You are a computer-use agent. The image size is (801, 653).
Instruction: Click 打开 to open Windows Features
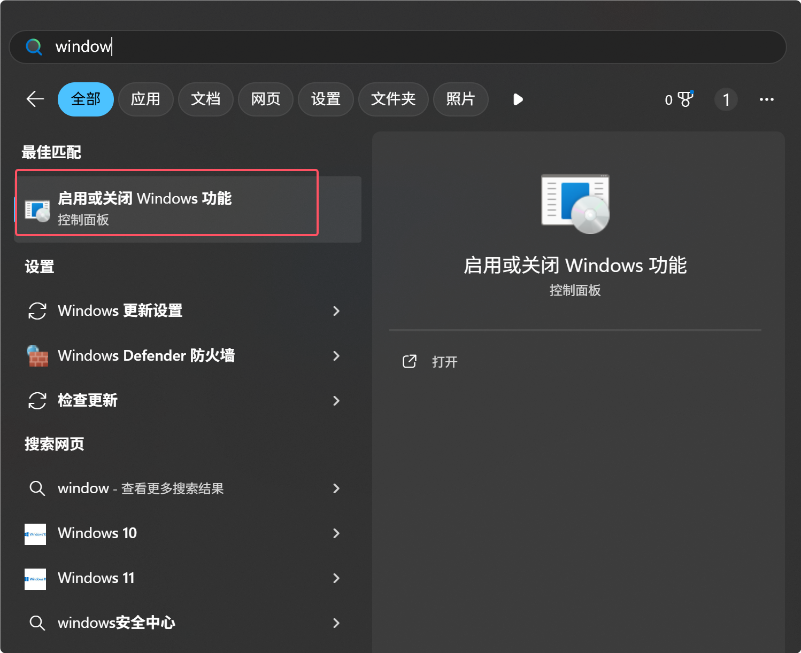tap(445, 362)
